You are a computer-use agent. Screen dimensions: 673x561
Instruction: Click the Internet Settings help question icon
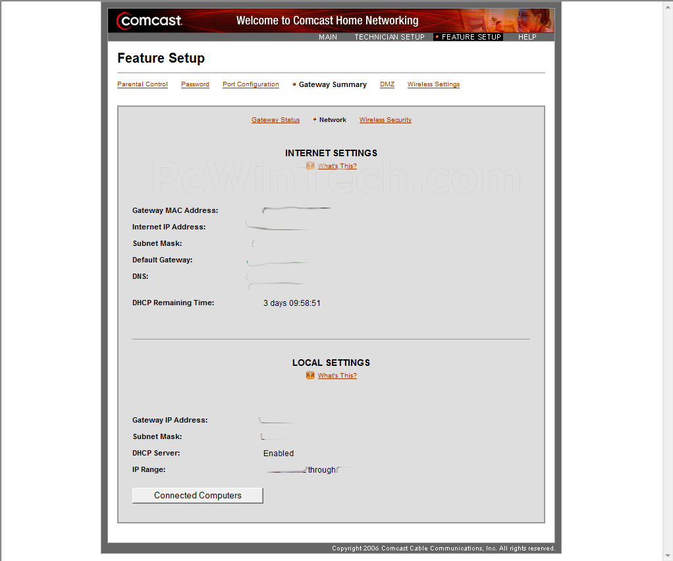(x=310, y=165)
